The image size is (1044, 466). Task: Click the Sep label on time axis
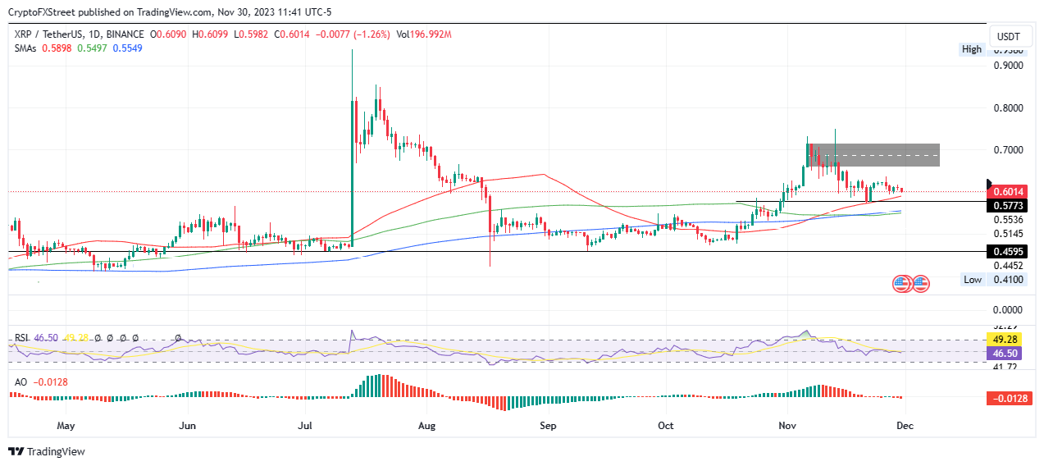(x=548, y=426)
